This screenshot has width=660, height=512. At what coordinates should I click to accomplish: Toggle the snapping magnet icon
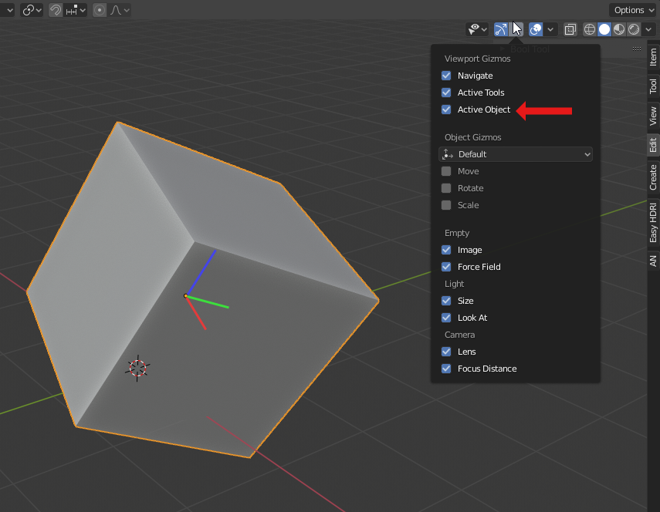pos(55,10)
